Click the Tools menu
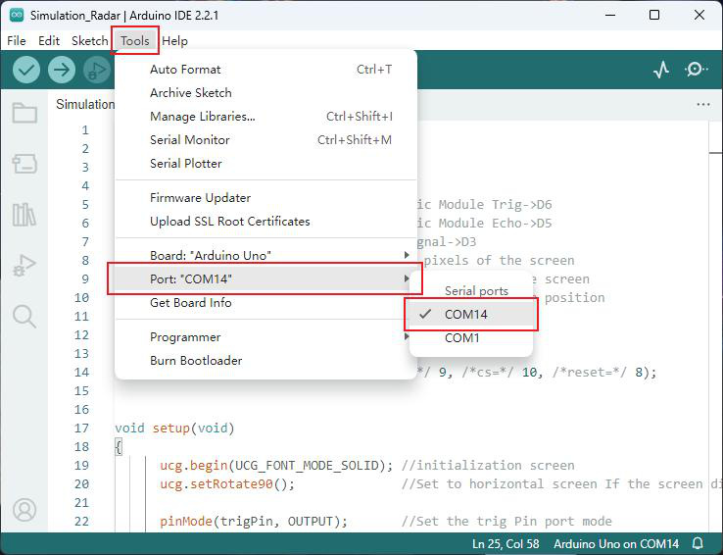 pos(135,40)
